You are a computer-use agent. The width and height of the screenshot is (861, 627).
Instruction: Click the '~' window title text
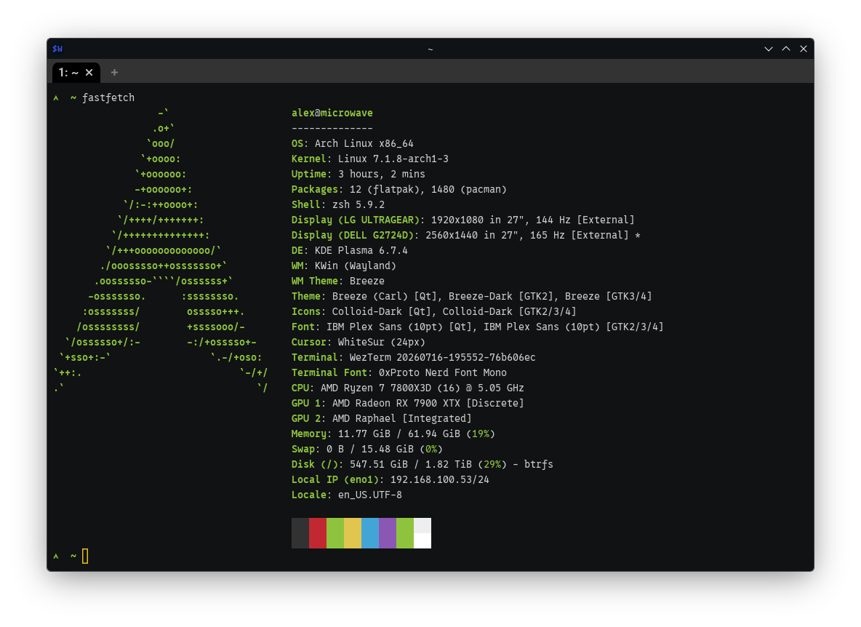[430, 49]
